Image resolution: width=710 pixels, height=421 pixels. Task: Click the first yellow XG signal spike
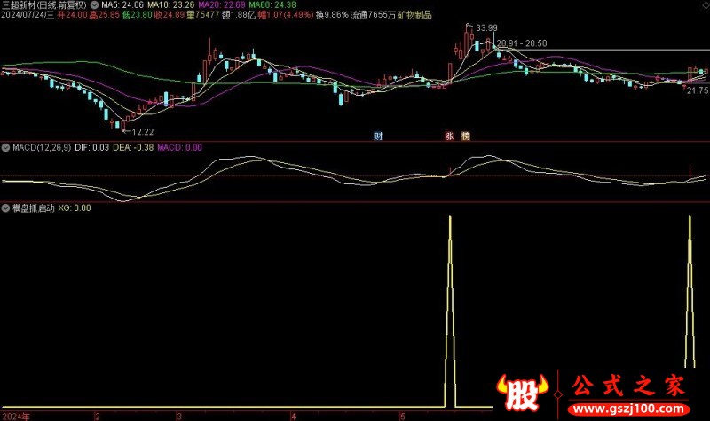450,312
